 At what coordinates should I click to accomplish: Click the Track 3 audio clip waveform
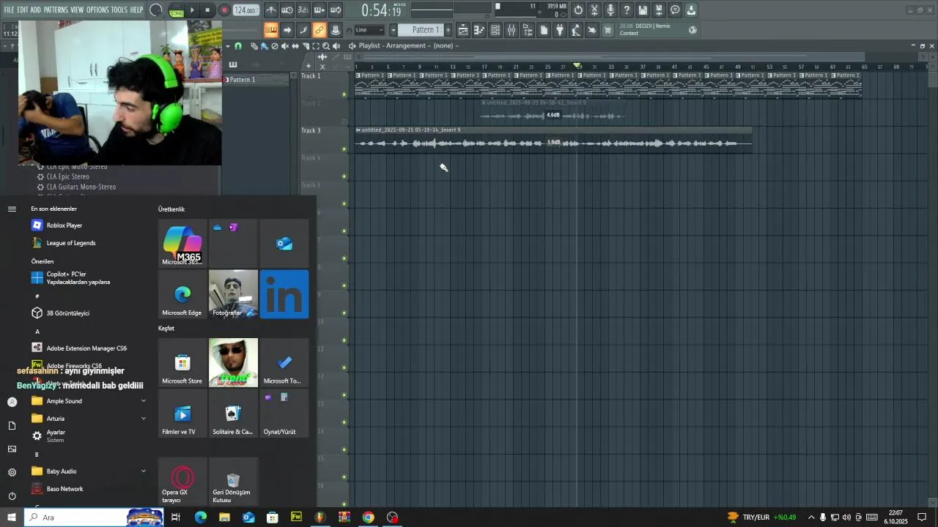(553, 143)
